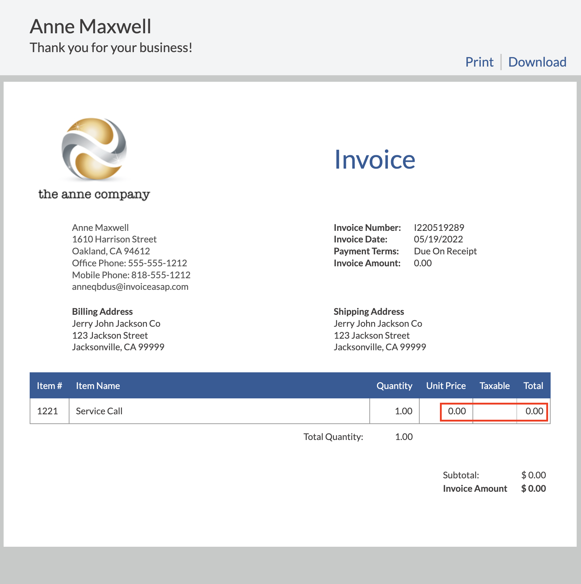Click the highlighted Total cell 0.00
The height and width of the screenshot is (584, 581).
click(x=534, y=411)
